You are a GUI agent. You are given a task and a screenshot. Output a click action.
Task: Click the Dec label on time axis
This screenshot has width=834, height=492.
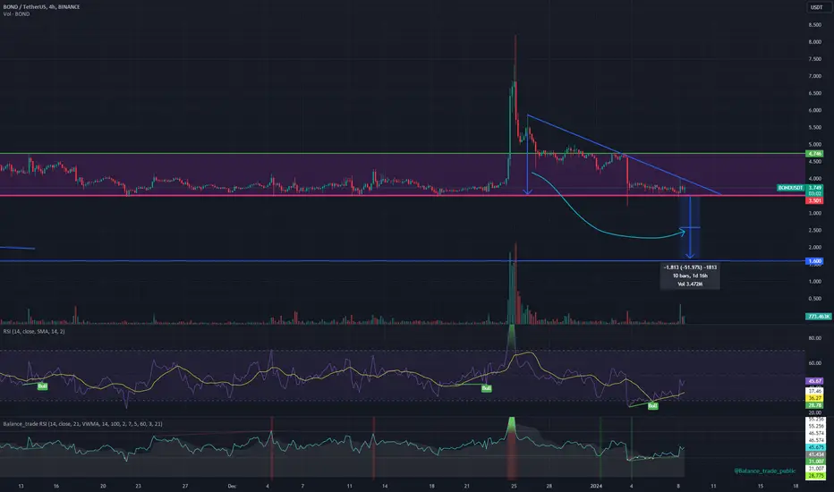pos(232,486)
